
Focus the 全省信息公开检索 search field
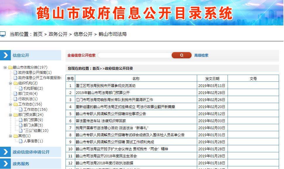(135, 55)
